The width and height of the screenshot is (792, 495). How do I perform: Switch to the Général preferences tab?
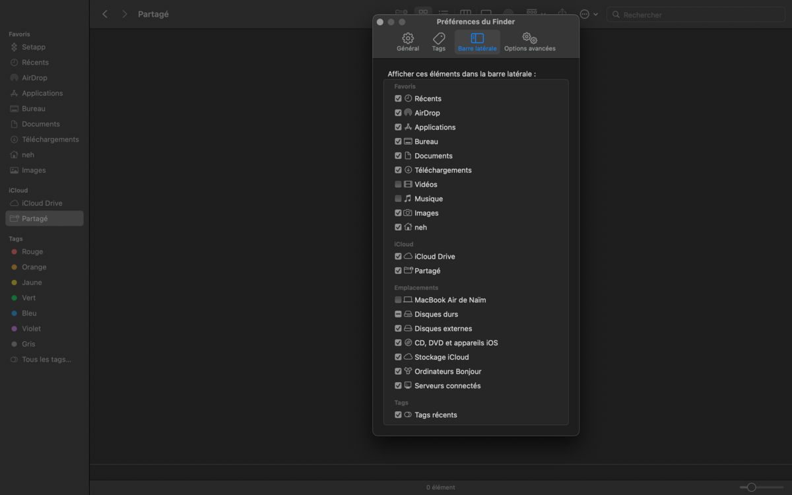408,42
